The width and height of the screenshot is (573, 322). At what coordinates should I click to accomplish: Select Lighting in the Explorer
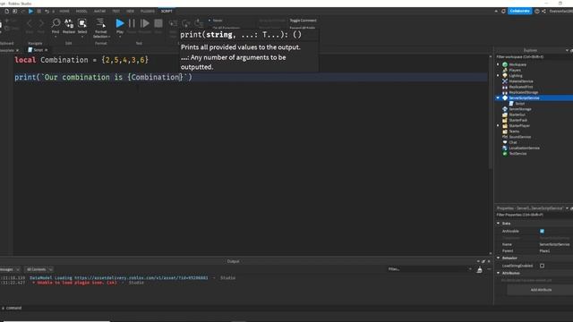point(516,75)
